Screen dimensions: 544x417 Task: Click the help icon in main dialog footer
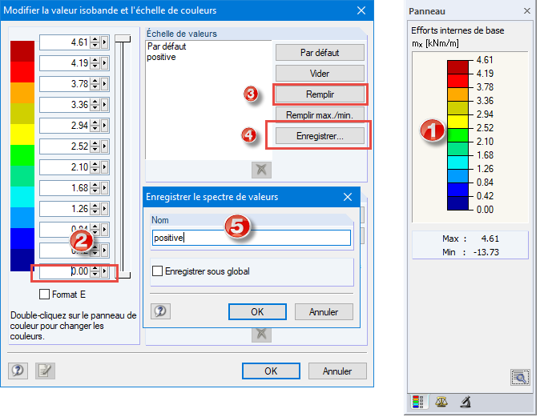[x=18, y=371]
